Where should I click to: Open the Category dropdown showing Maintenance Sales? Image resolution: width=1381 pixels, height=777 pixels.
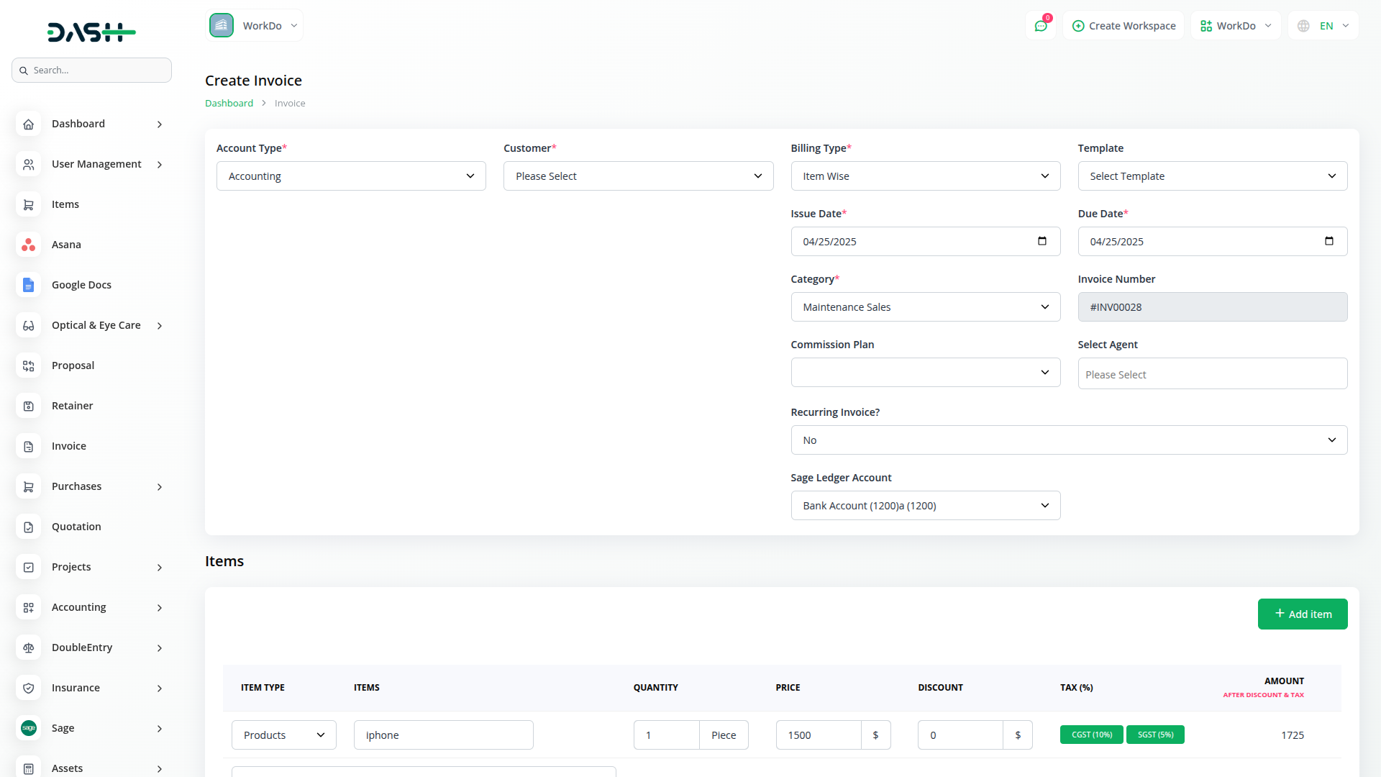click(925, 307)
